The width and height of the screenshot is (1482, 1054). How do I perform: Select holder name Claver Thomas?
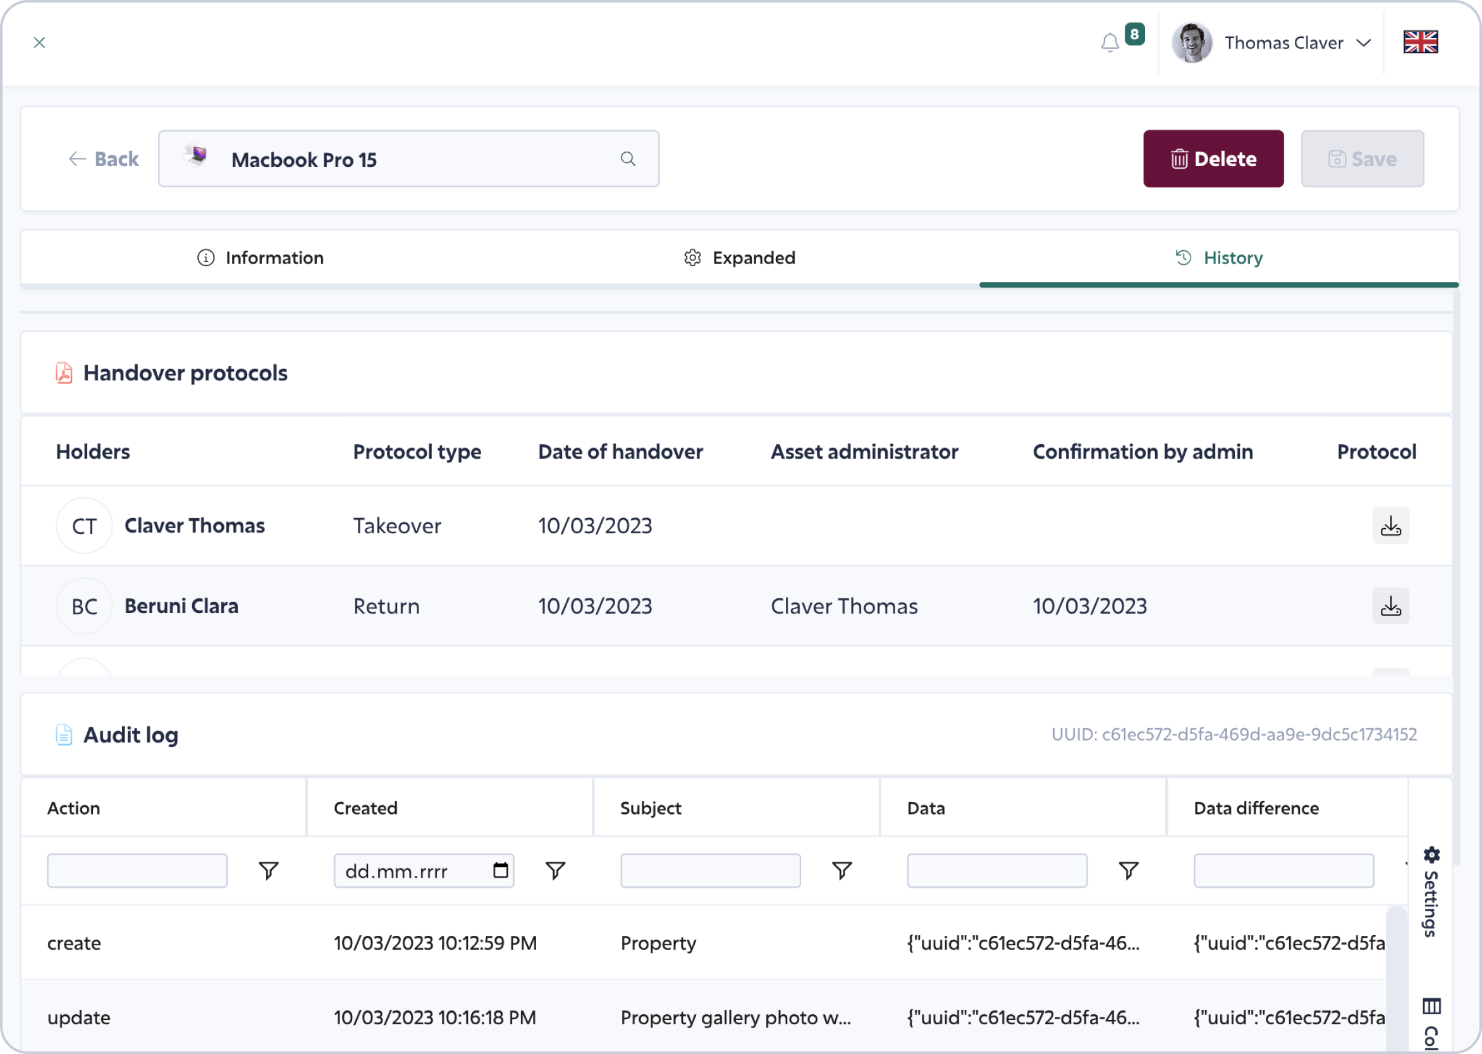194,525
